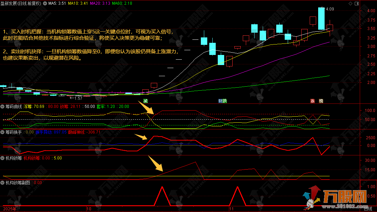Click the 1.57 low price marker
Viewport: 377px width, 212px height.
76,98
